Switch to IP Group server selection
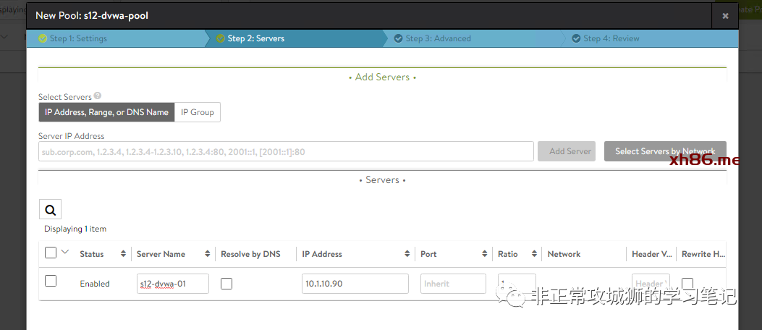The height and width of the screenshot is (330, 762). tap(197, 112)
